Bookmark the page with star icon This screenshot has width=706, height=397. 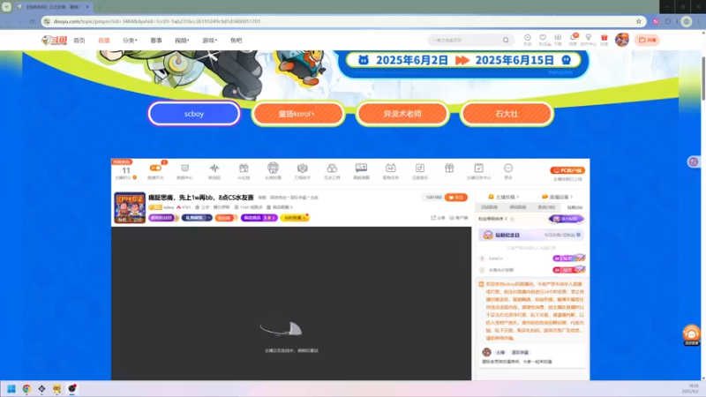[x=638, y=21]
